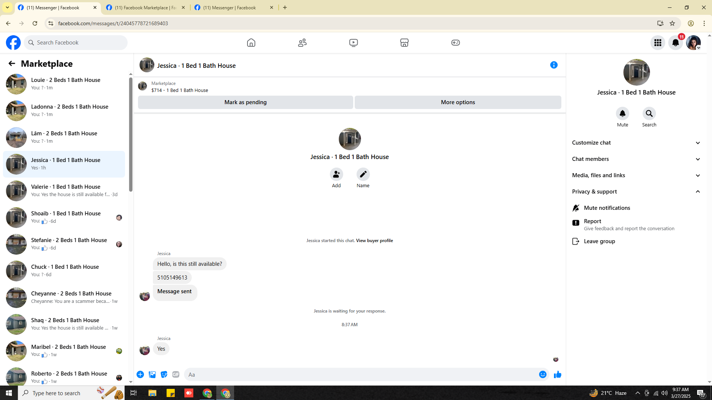Open the $714 1 Bed listing link

[x=180, y=90]
